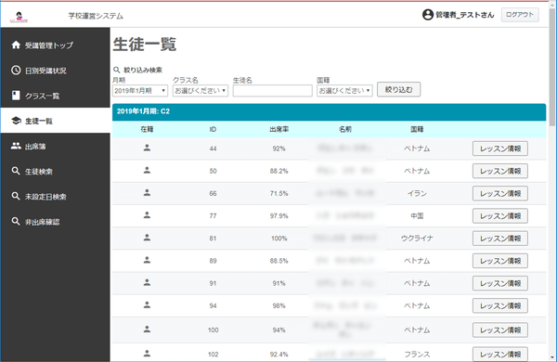Click the home icon beside 受講管理トップ

[x=16, y=45]
